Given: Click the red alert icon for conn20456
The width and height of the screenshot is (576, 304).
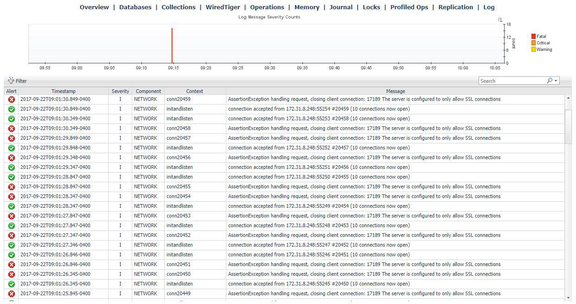Looking at the screenshot, I should pyautogui.click(x=12, y=158).
